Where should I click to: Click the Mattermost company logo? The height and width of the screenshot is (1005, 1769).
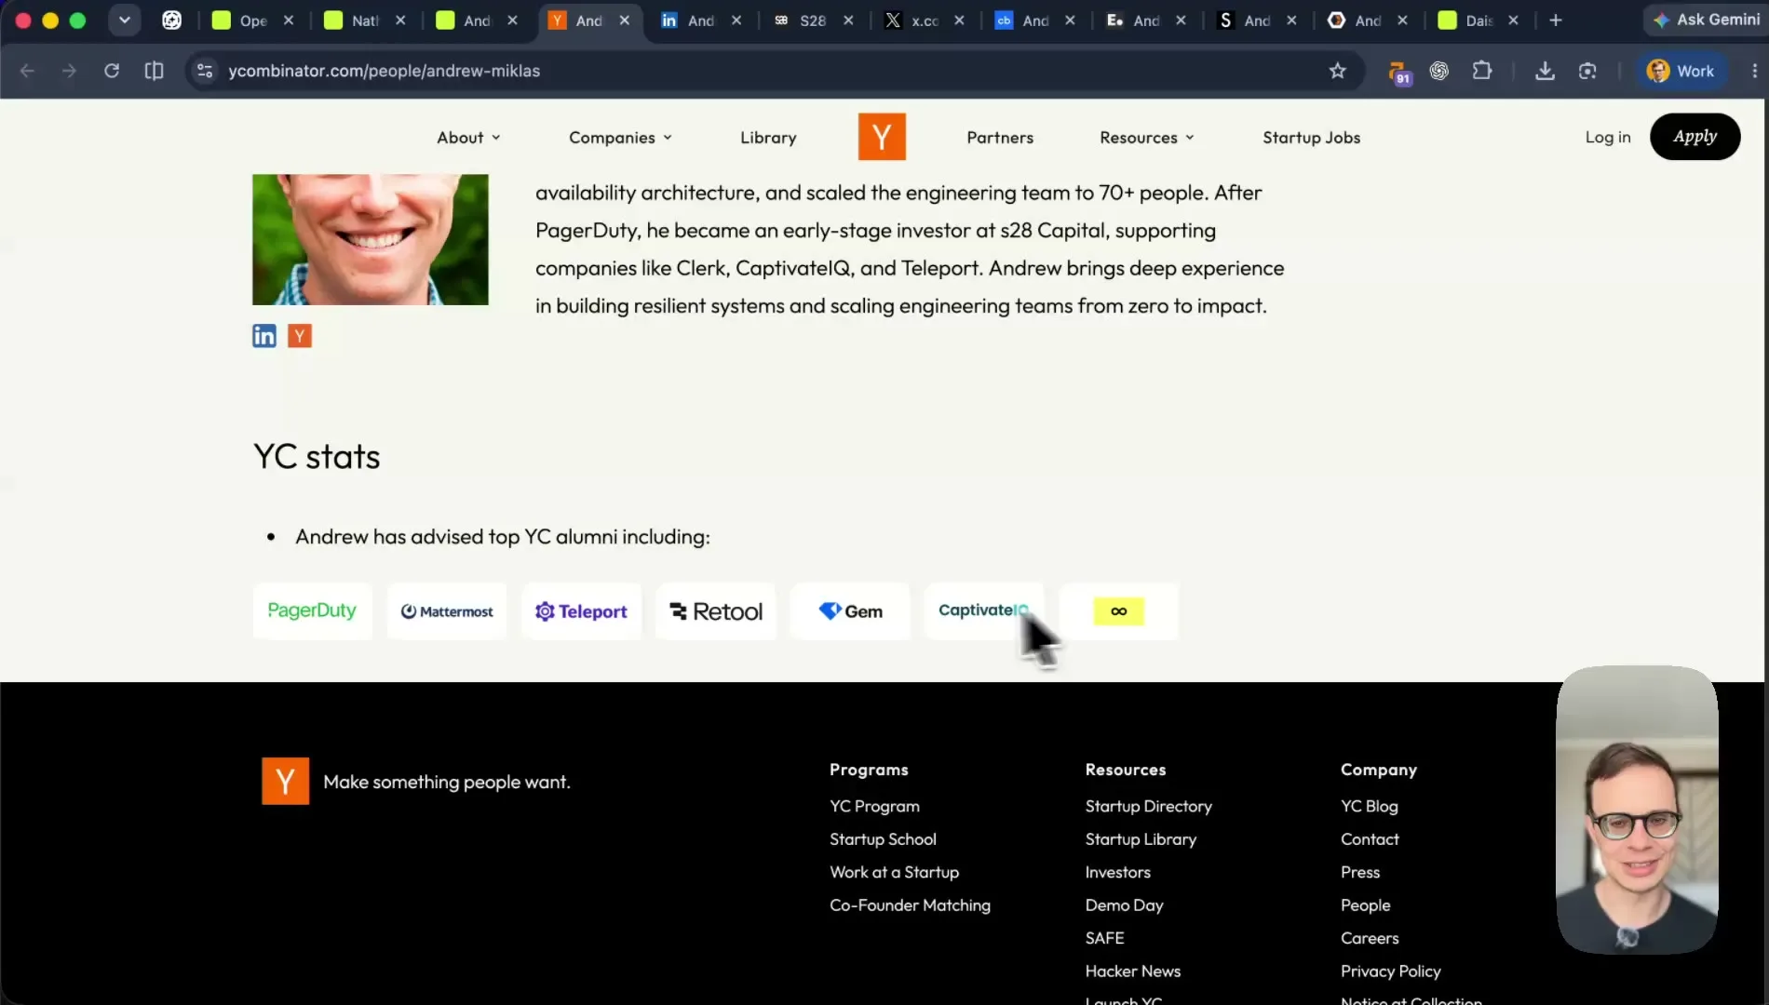(447, 611)
